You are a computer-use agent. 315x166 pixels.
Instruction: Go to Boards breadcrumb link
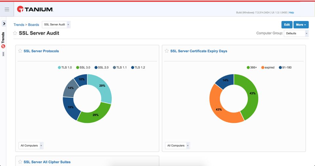point(33,25)
